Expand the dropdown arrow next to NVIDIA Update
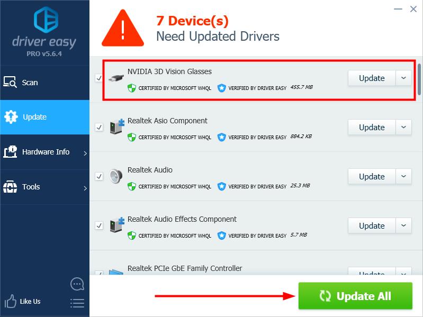The image size is (423, 317). (403, 78)
